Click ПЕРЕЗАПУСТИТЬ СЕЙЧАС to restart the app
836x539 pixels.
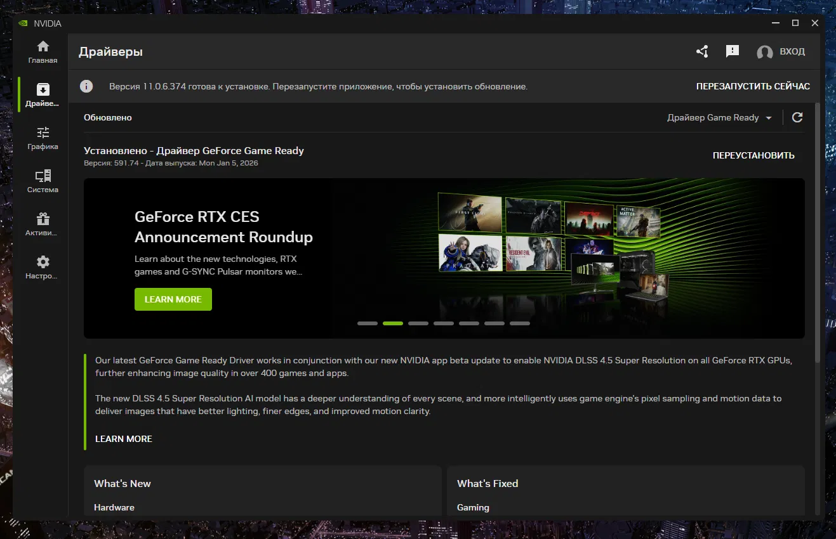click(x=753, y=86)
